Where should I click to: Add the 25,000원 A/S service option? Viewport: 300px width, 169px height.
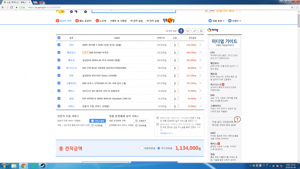97,125
